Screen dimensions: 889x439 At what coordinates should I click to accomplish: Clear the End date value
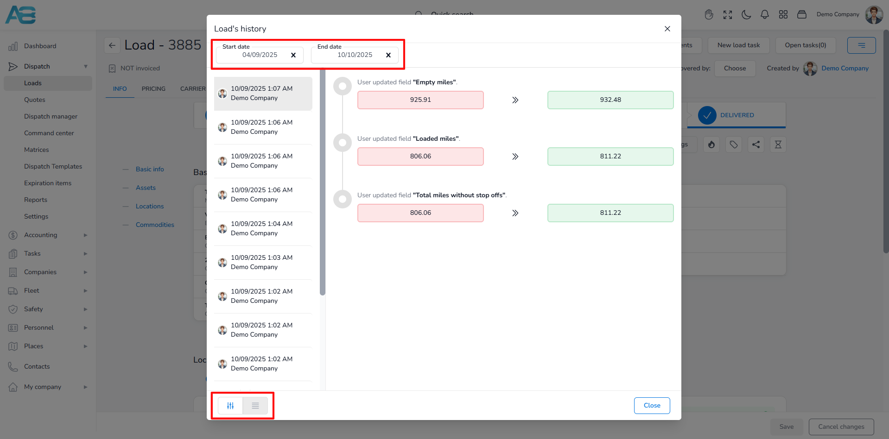pyautogui.click(x=388, y=55)
